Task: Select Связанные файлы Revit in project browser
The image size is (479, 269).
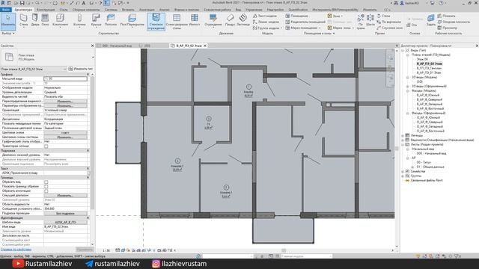Action: click(427, 181)
